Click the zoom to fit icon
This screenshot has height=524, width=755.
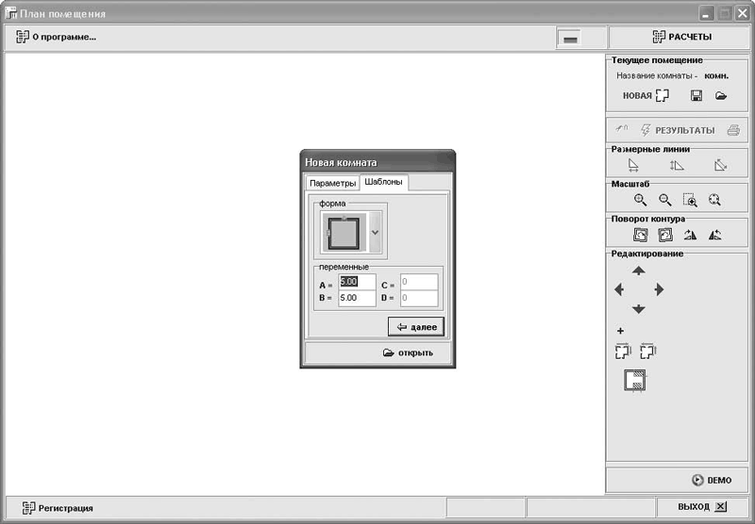tap(714, 200)
